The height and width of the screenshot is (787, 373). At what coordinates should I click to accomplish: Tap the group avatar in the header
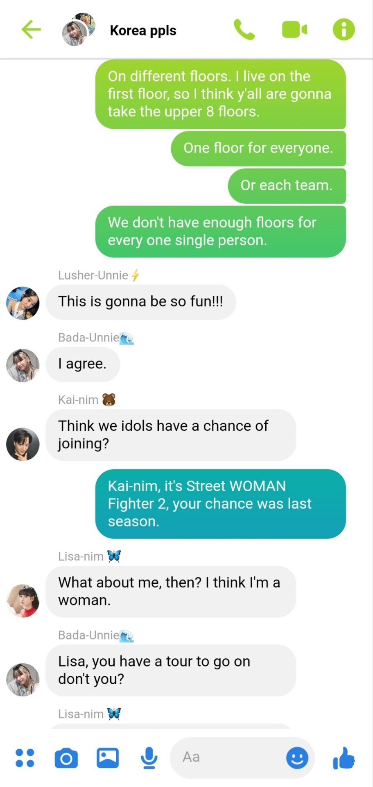click(78, 30)
